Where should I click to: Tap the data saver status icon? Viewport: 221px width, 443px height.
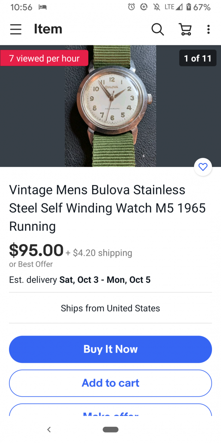[x=144, y=7]
